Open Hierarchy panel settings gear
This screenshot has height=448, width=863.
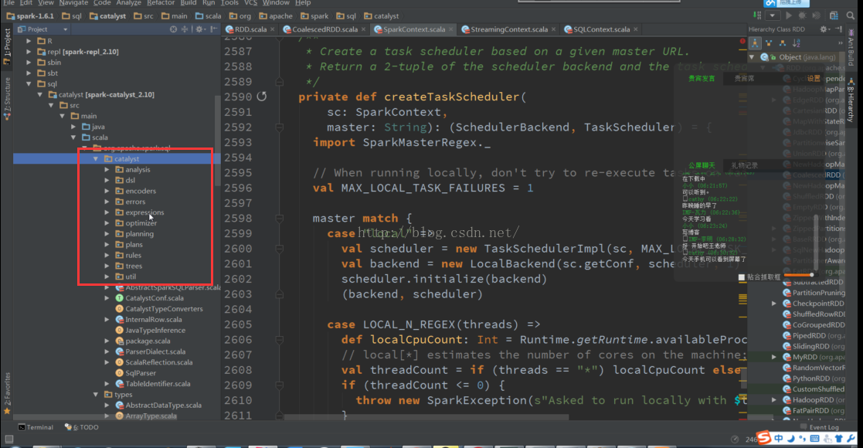pos(824,29)
